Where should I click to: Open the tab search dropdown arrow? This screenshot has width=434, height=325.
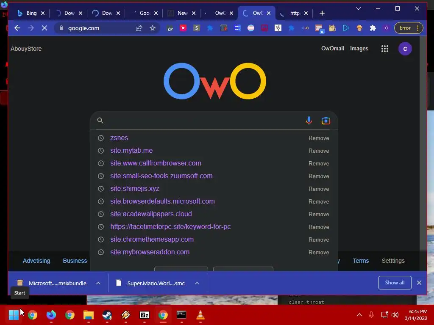(359, 8)
